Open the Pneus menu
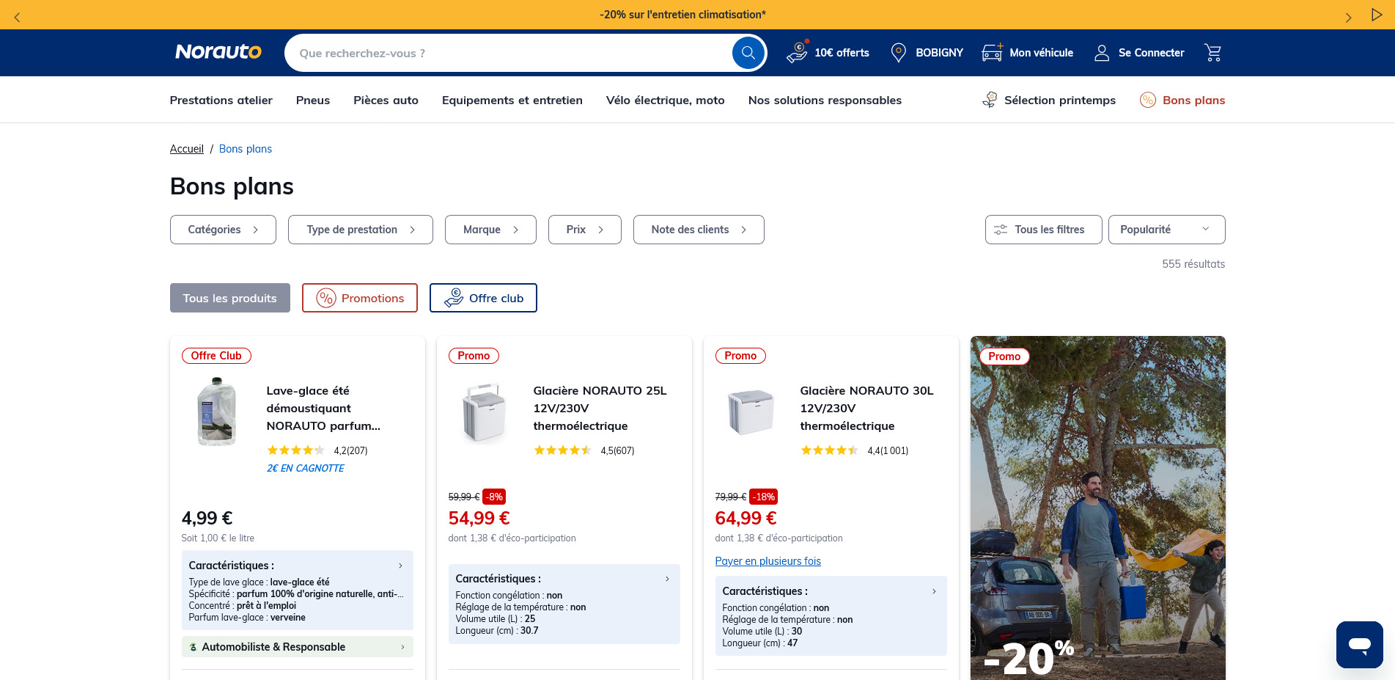Screen dimensions: 1395x680 pos(313,100)
